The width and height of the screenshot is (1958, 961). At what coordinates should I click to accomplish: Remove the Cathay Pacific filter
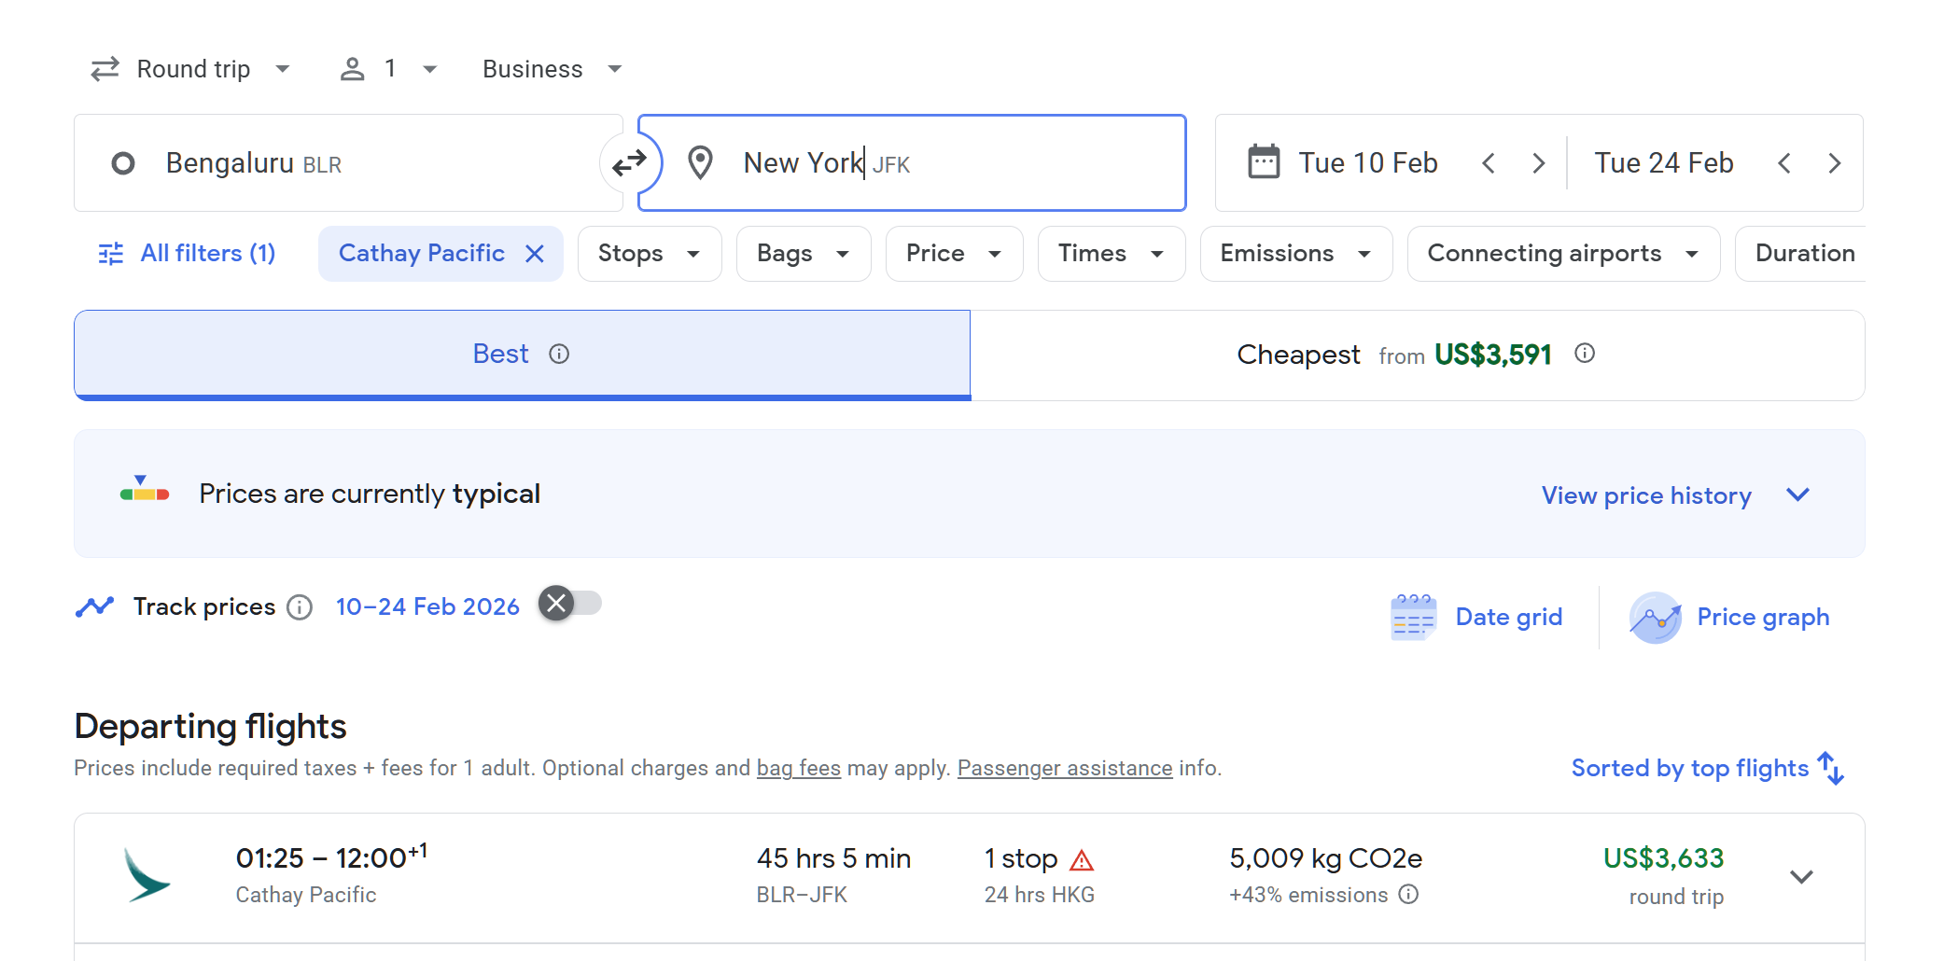pyautogui.click(x=535, y=254)
